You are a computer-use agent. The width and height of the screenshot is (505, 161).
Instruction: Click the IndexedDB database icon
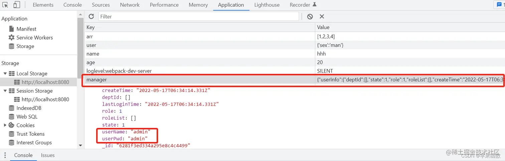click(11, 108)
